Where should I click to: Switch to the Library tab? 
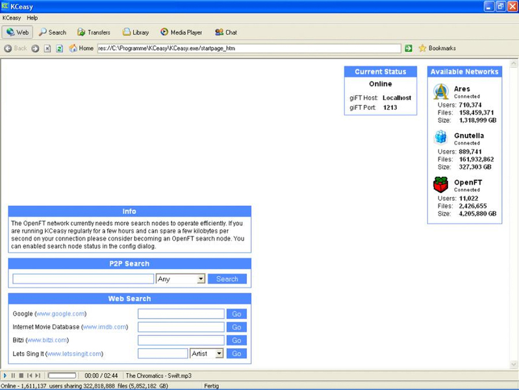point(136,32)
